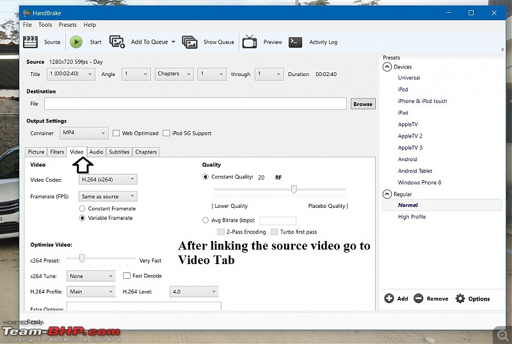Viewport: 512px width, 344px height.
Task: Switch to the Filters tab
Action: [x=57, y=152]
